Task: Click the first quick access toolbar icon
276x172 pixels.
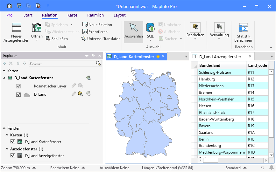Action: (x=10, y=6)
